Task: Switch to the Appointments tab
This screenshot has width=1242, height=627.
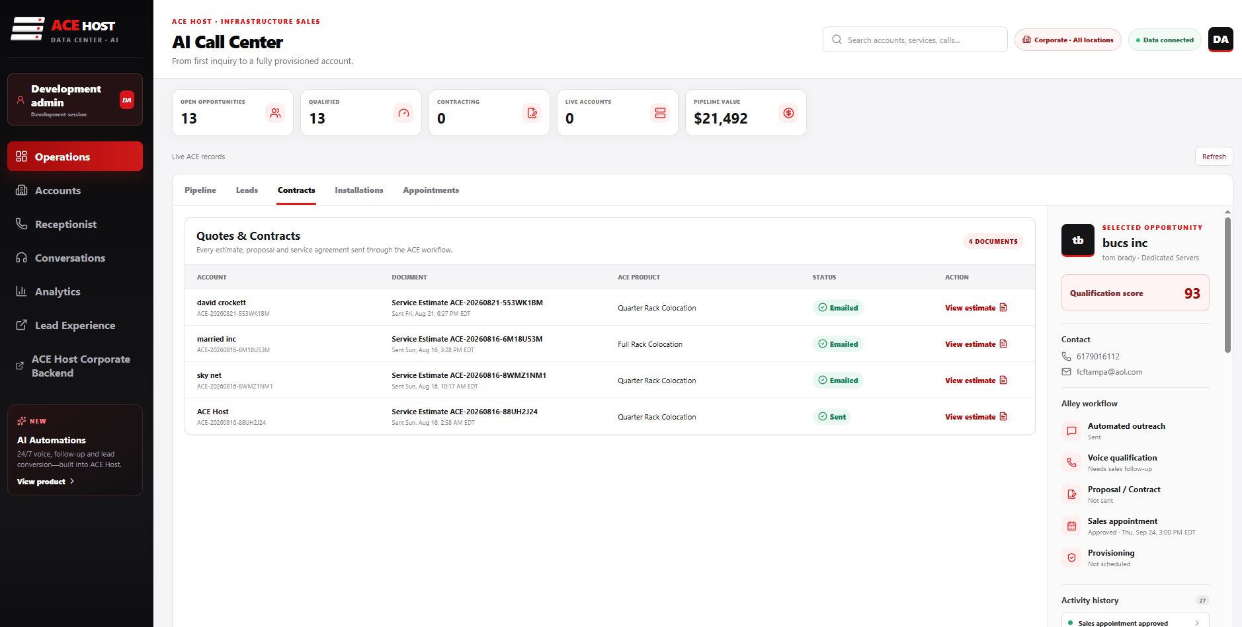Action: pos(431,190)
